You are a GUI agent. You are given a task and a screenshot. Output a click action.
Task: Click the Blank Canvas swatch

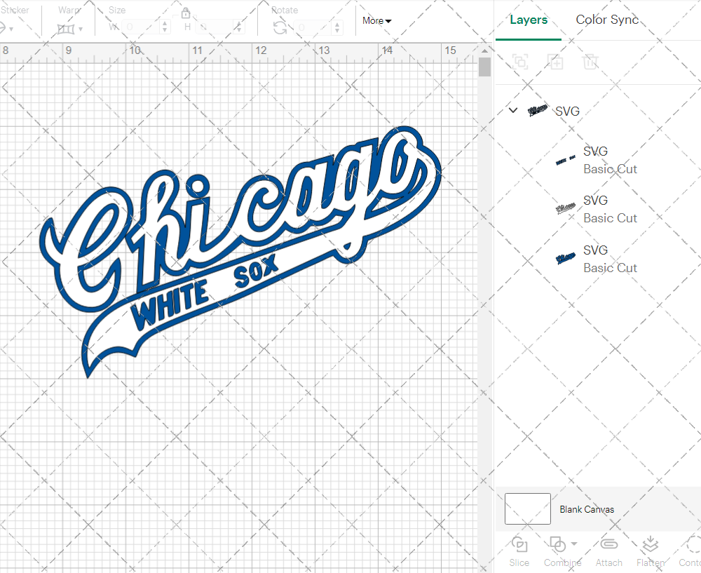[x=528, y=508]
